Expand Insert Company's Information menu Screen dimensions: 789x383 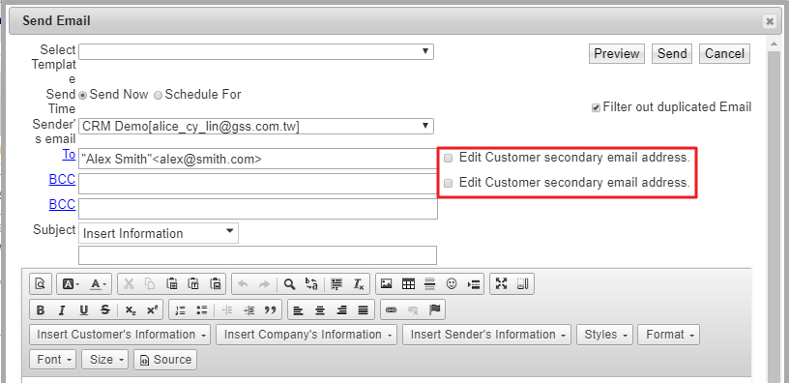307,335
